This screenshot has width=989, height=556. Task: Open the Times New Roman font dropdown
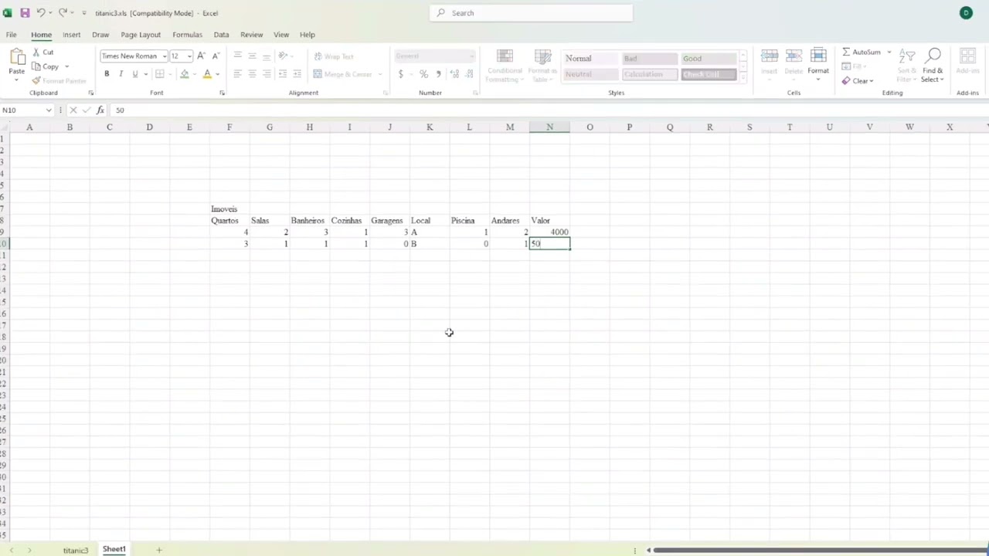164,56
